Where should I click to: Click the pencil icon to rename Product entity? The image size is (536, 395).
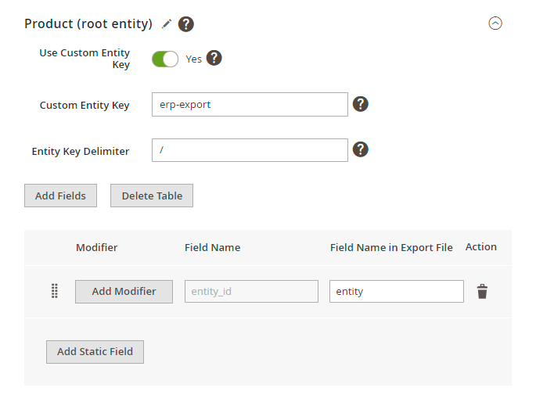[x=166, y=24]
